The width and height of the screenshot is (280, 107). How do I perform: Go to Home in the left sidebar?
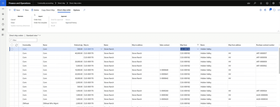pyautogui.click(x=3, y=14)
